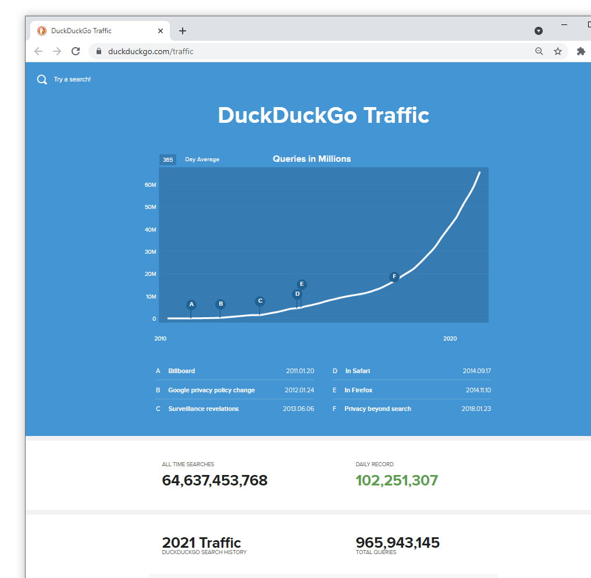Click the browser forward arrow

[57, 51]
